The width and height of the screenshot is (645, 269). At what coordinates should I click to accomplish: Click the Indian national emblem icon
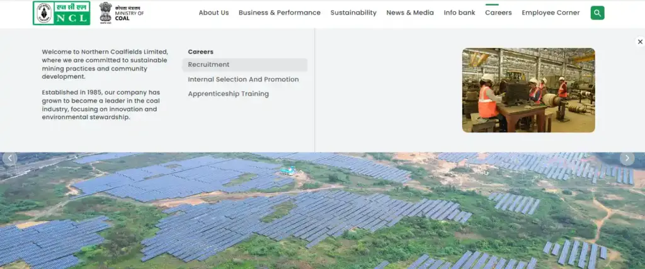coord(105,12)
